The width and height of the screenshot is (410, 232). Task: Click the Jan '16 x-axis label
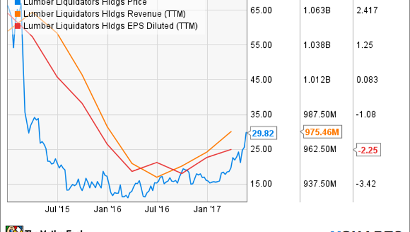pyautogui.click(x=107, y=209)
